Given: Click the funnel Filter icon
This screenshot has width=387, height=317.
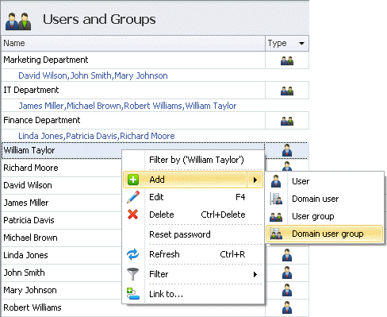Looking at the screenshot, I should [x=132, y=274].
